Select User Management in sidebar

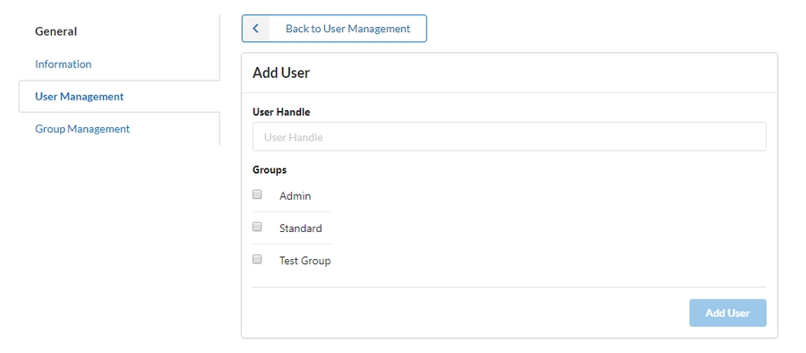pyautogui.click(x=79, y=96)
